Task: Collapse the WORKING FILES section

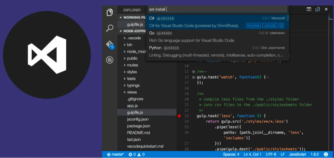Action: pyautogui.click(x=121, y=18)
